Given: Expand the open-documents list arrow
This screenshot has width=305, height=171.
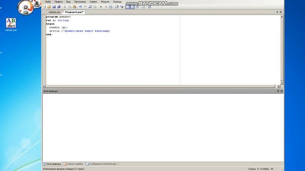Looking at the screenshot, I should (277, 12).
